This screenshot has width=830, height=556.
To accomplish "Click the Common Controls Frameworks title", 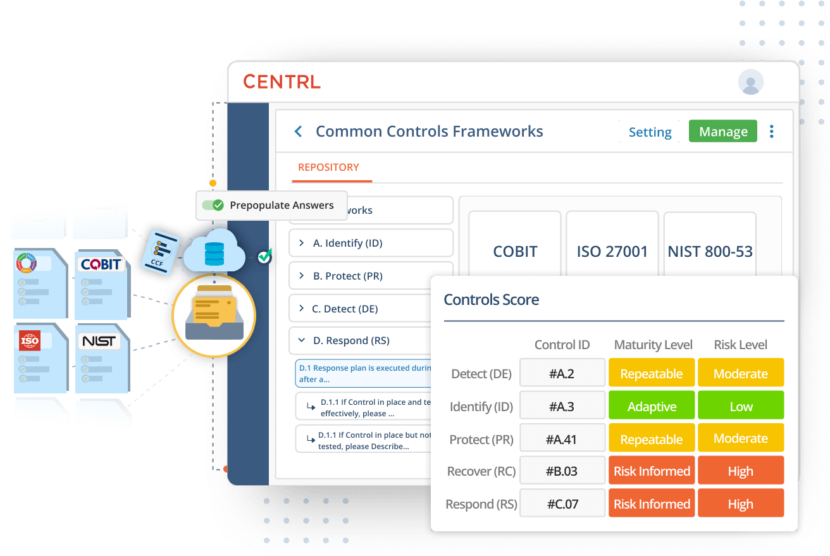I will click(x=429, y=131).
